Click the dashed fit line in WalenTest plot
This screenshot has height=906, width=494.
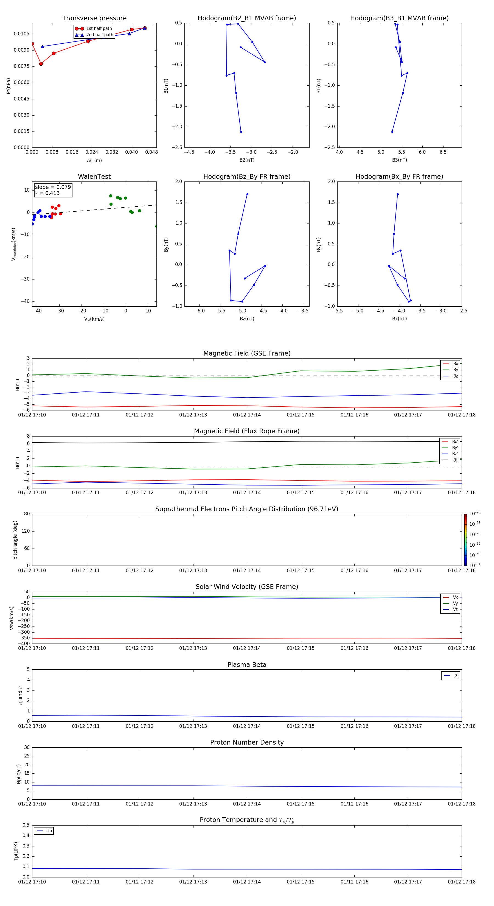[x=94, y=210]
